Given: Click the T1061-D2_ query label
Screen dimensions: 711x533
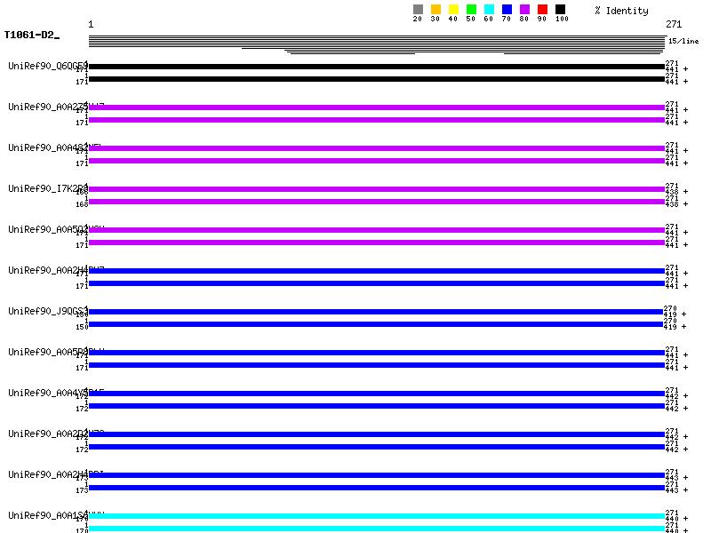Looking at the screenshot, I should pyautogui.click(x=31, y=36).
